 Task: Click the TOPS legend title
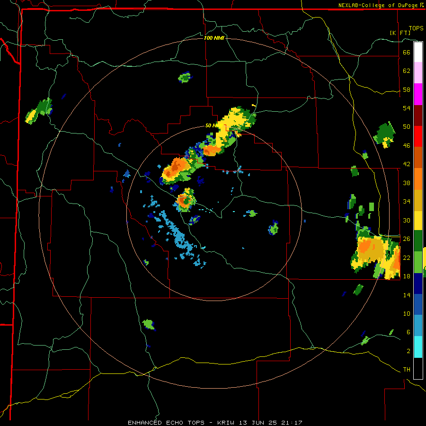point(416,28)
